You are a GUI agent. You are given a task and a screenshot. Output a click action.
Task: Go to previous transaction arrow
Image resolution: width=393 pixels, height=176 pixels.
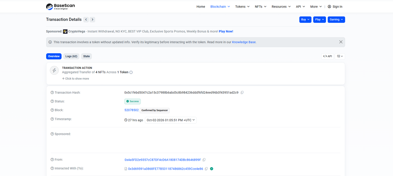[x=86, y=20]
